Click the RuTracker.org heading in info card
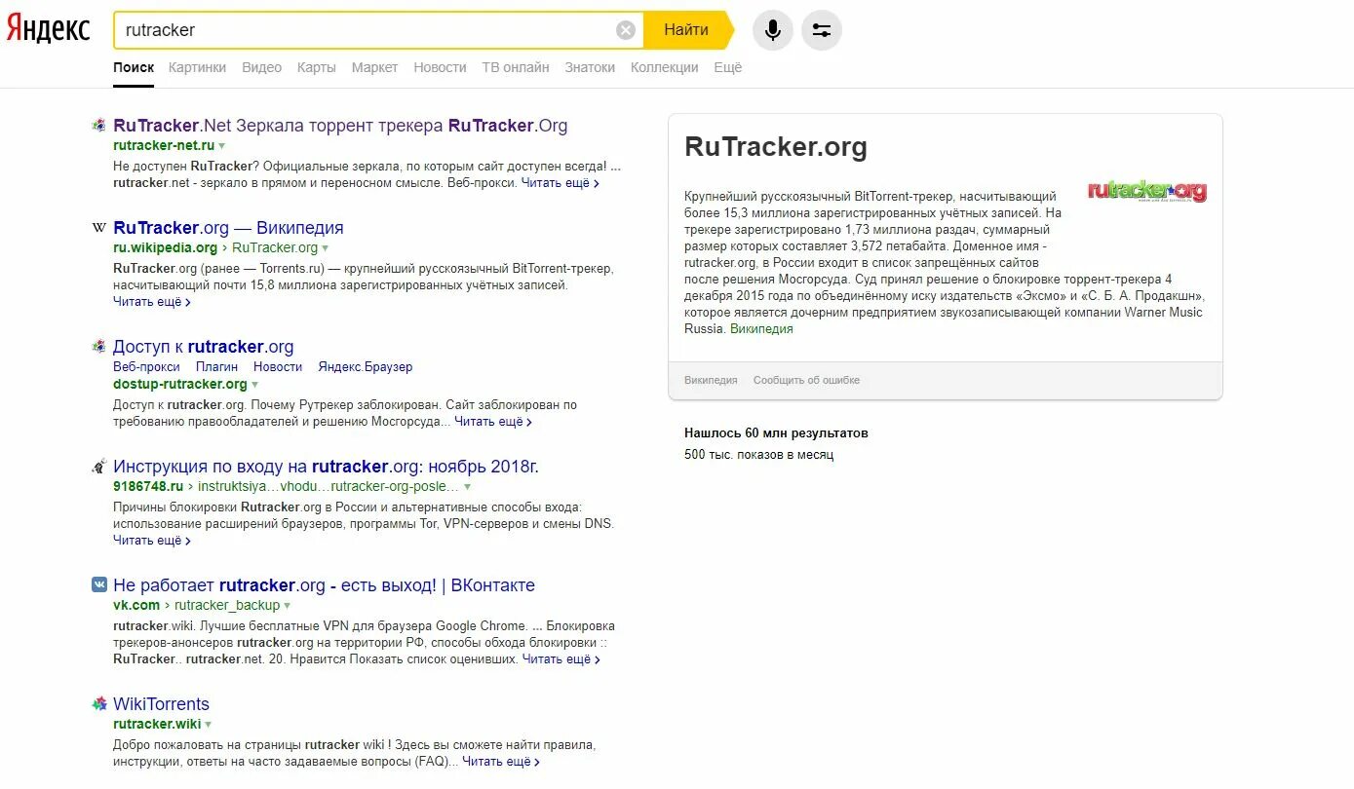The width and height of the screenshot is (1354, 789). (x=776, y=147)
